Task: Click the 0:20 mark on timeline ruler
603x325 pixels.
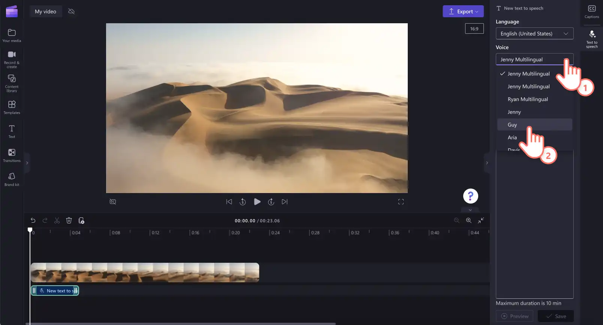Action: [235, 233]
